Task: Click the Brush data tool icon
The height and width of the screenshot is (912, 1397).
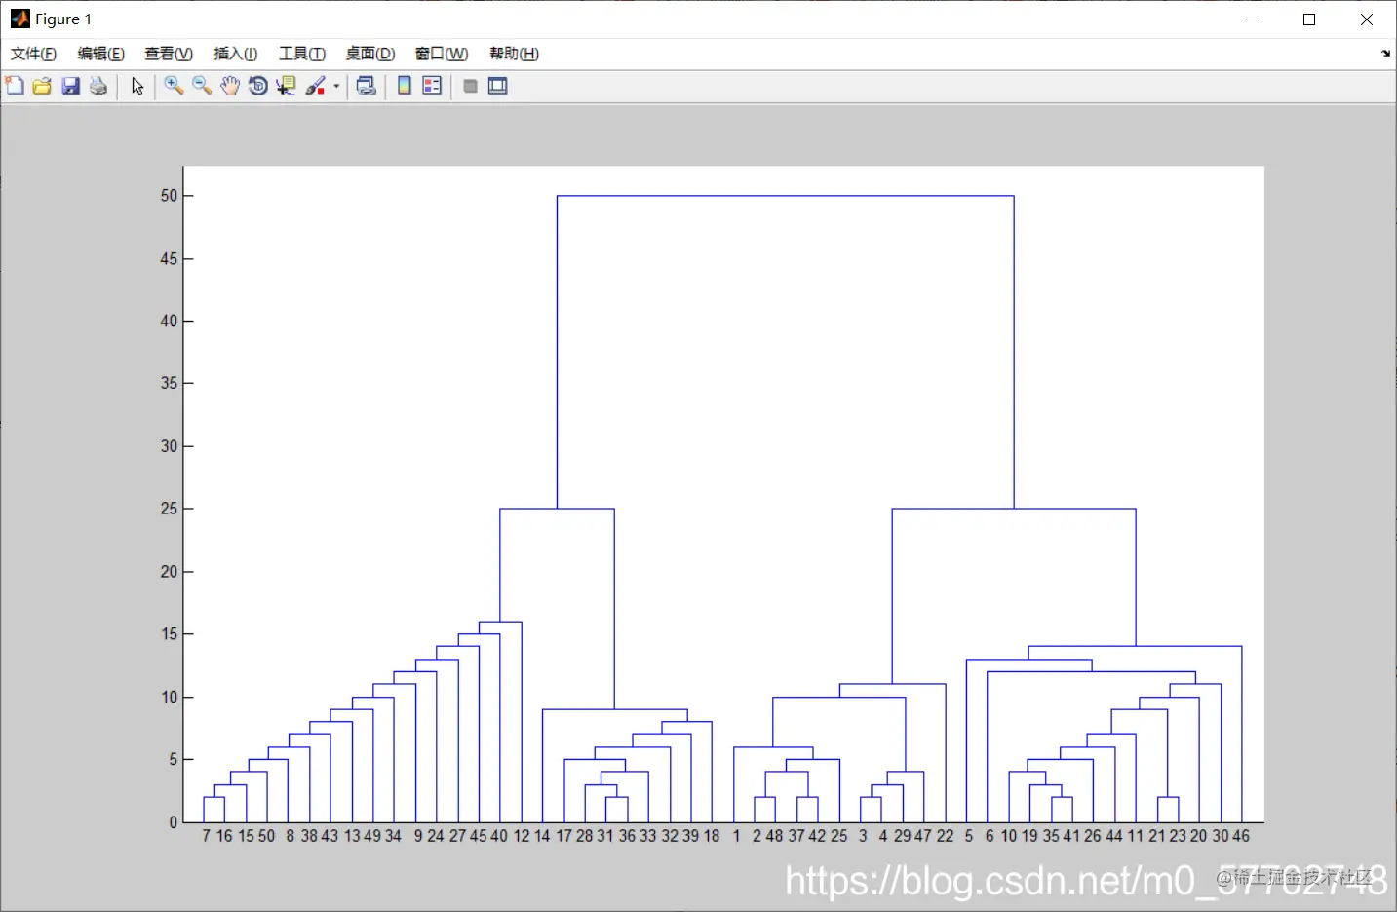Action: [x=315, y=86]
